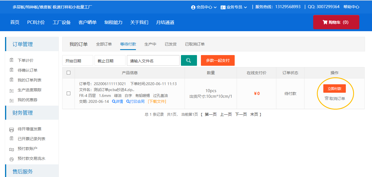Viewport: 372px width, 177px height.
Task: Click the 预付款账户 wallet icon
Action: coord(12,149)
